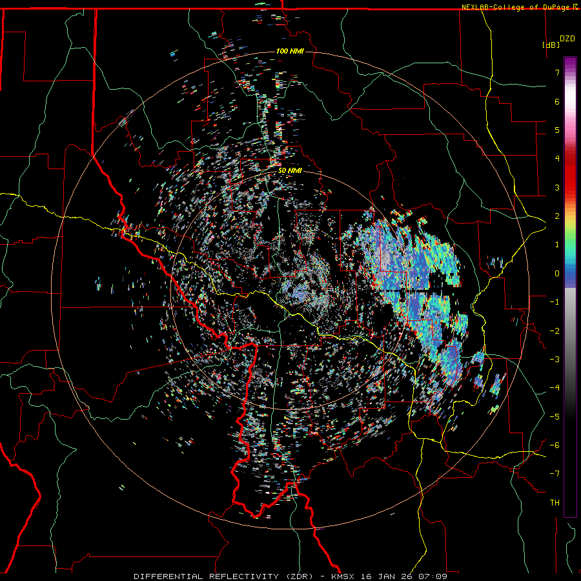Click the -2 value on color scale
Screen dimensions: 581x581
point(555,331)
